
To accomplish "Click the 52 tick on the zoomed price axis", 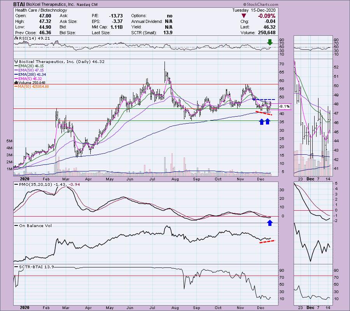I will (336, 67).
